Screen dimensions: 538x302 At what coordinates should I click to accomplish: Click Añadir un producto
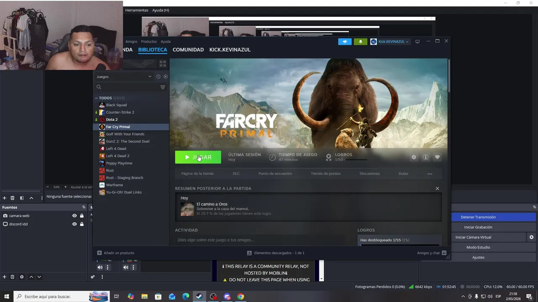116,253
